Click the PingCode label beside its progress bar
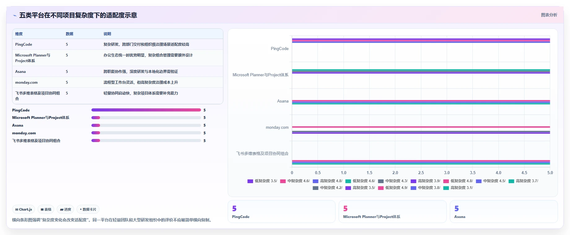Screen dimensions: 570x235 click(x=21, y=110)
